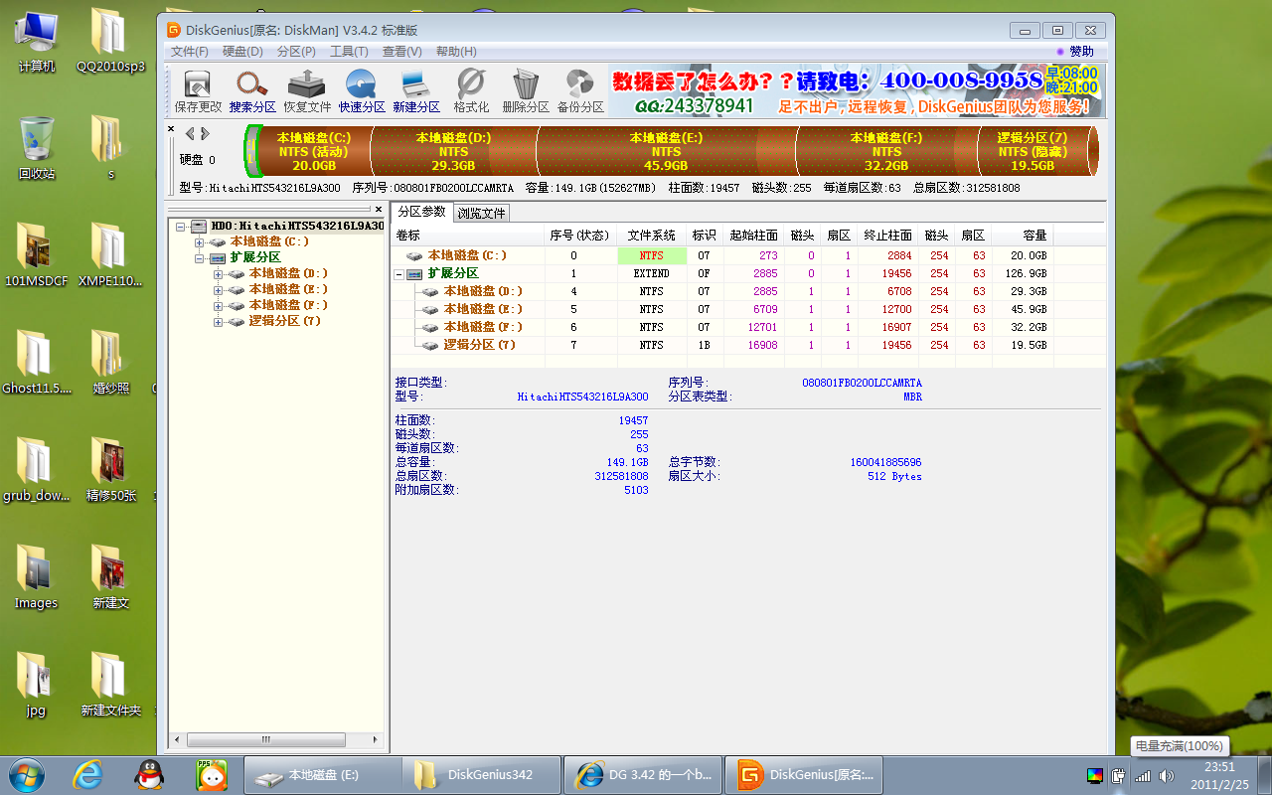This screenshot has height=795, width=1272.
Task: Switch to 本地磁盘 (E:) taskbar window
Action: 322,775
